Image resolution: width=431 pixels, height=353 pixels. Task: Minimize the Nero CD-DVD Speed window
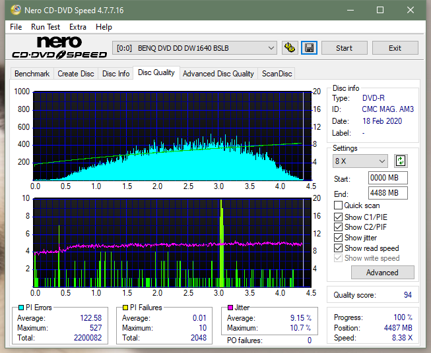[350, 10]
